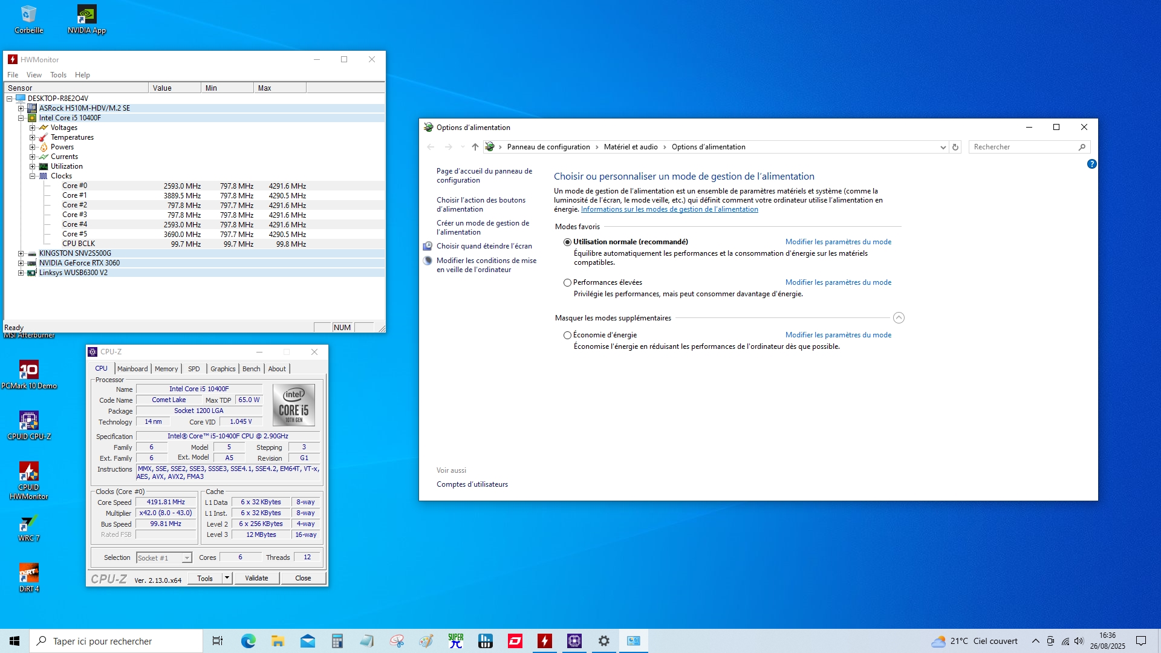Show hidden system tray icons
The width and height of the screenshot is (1161, 653).
pyautogui.click(x=1035, y=641)
